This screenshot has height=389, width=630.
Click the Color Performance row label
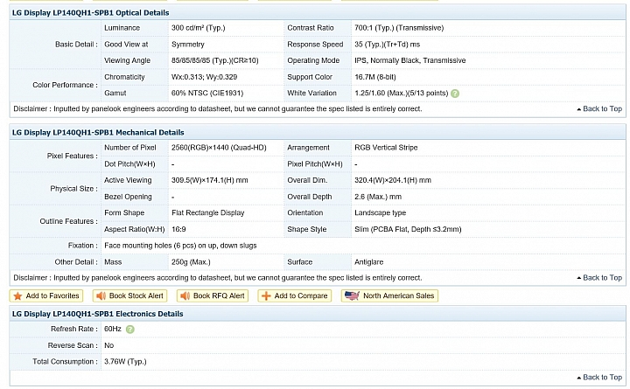pyautogui.click(x=65, y=85)
